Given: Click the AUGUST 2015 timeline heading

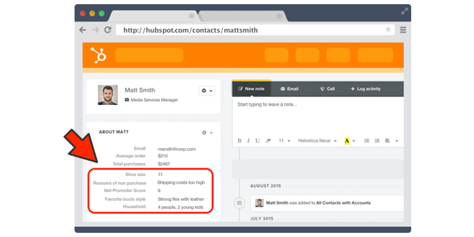Looking at the screenshot, I should (x=265, y=186).
